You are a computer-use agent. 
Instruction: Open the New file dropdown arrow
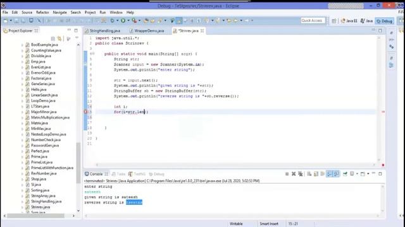coord(11,21)
